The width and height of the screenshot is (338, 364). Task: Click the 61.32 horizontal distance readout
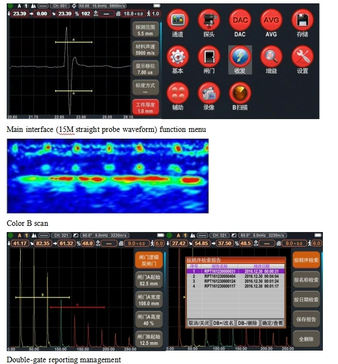[x=67, y=244]
